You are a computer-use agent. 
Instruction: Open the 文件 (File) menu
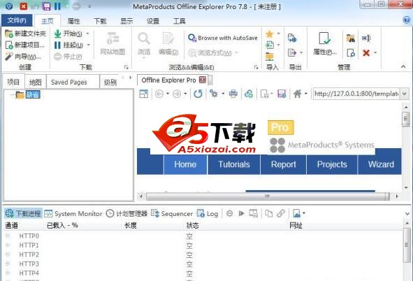click(17, 20)
